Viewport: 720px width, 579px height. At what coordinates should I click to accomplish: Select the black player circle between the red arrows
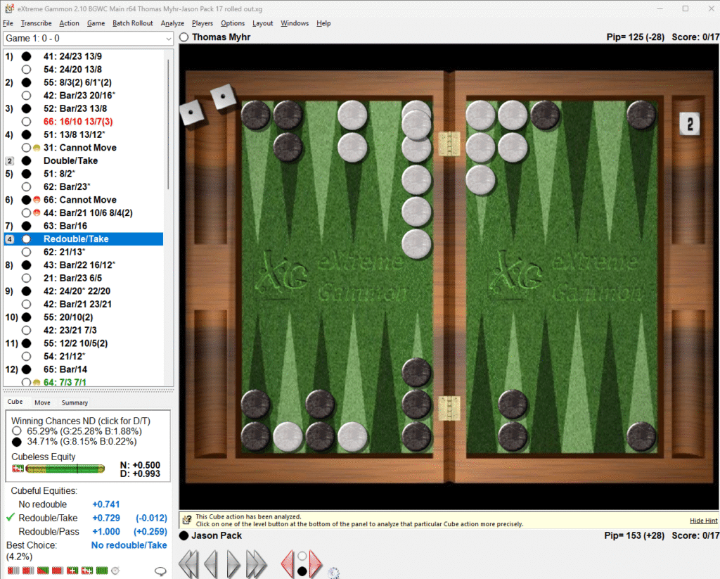pos(302,571)
